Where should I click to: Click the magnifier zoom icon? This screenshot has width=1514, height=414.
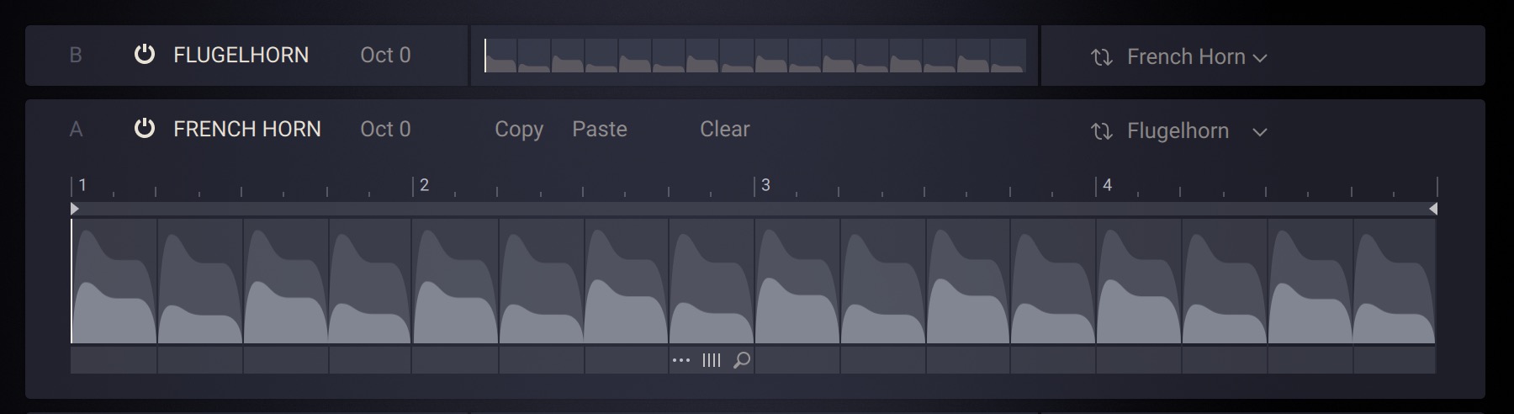742,360
